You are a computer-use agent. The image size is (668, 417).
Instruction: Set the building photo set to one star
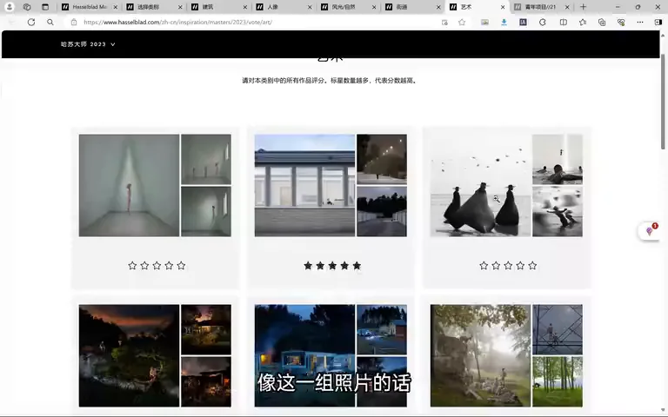click(308, 266)
